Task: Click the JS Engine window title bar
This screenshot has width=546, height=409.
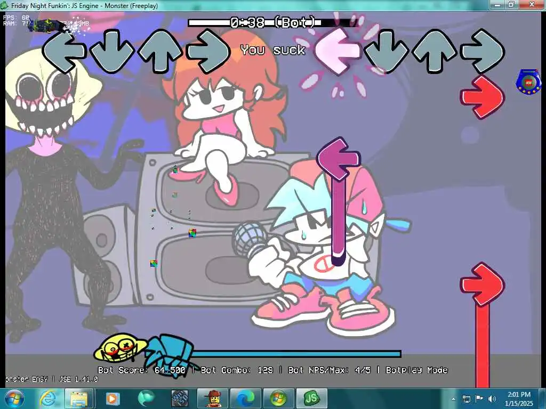Action: point(244,5)
